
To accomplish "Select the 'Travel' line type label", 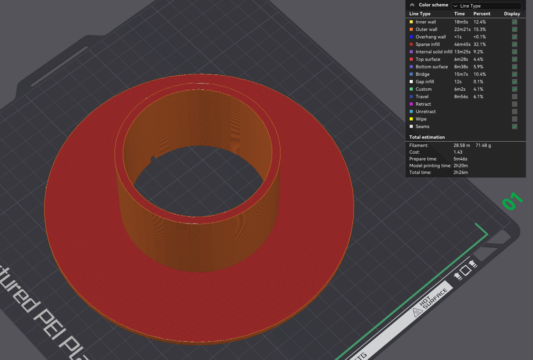I will (x=422, y=96).
